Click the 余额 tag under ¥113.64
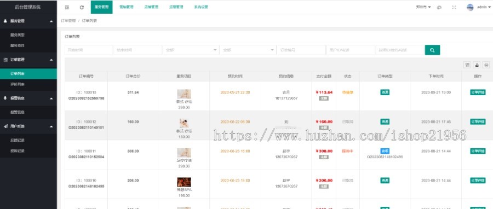 coord(324,98)
